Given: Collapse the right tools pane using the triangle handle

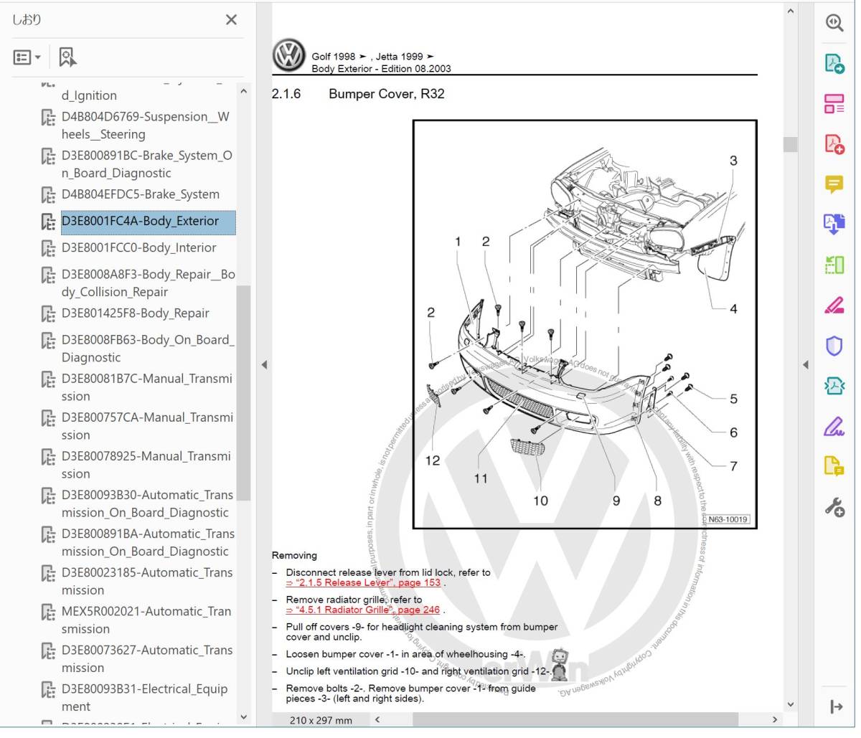Looking at the screenshot, I should pos(805,365).
